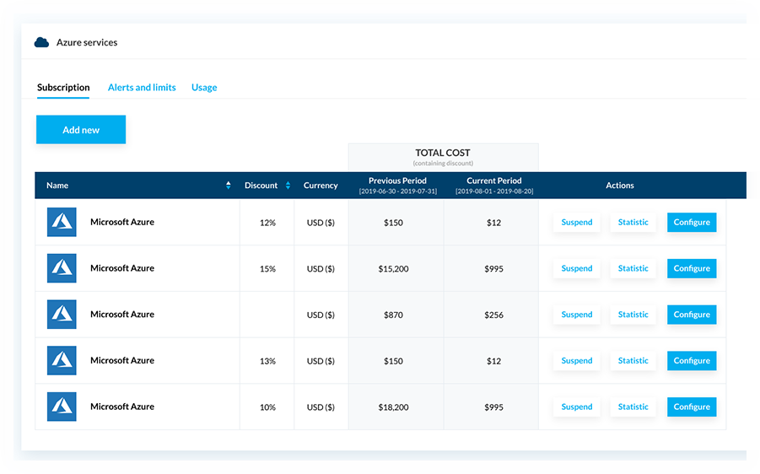
Task: Click the Discount column header label
Action: pyautogui.click(x=261, y=186)
